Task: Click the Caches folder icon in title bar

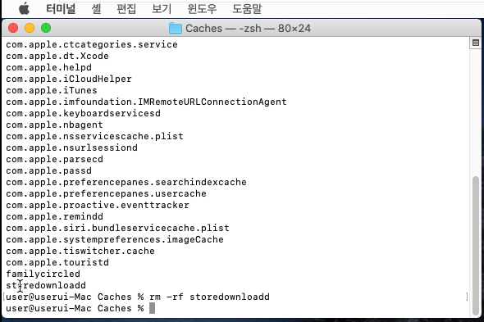Action: (176, 29)
